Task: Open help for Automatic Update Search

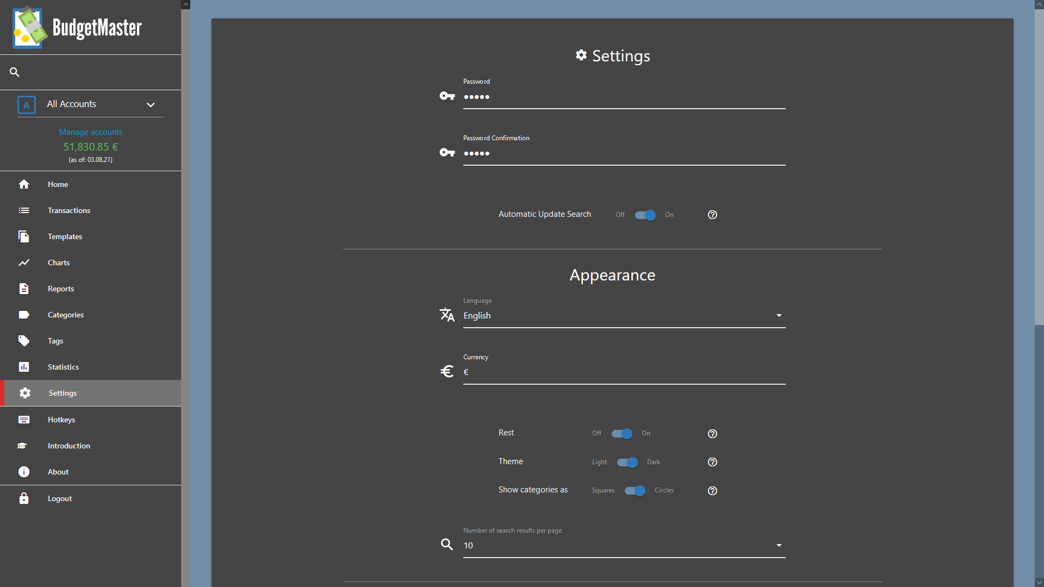Action: tap(712, 215)
